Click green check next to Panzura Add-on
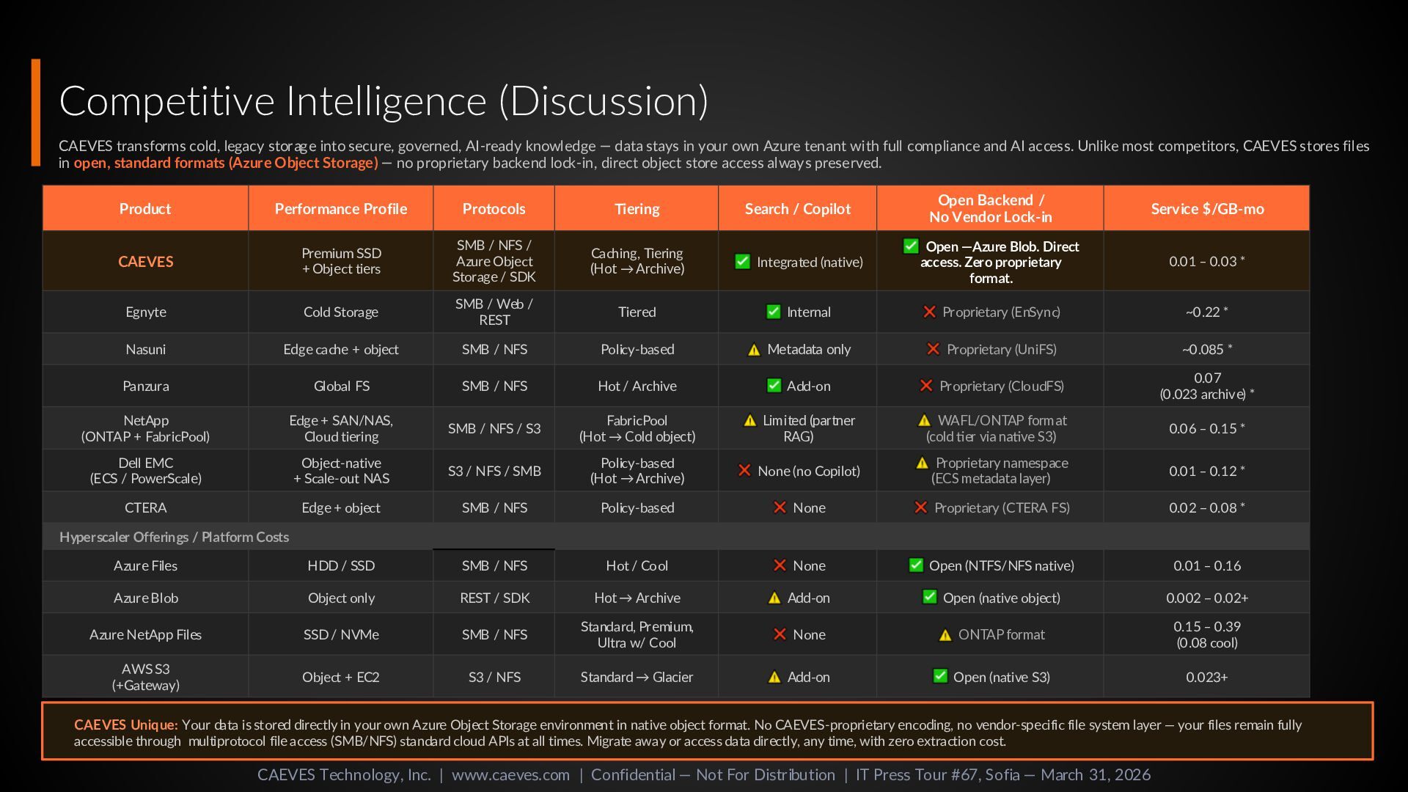The height and width of the screenshot is (792, 1408). [x=774, y=386]
